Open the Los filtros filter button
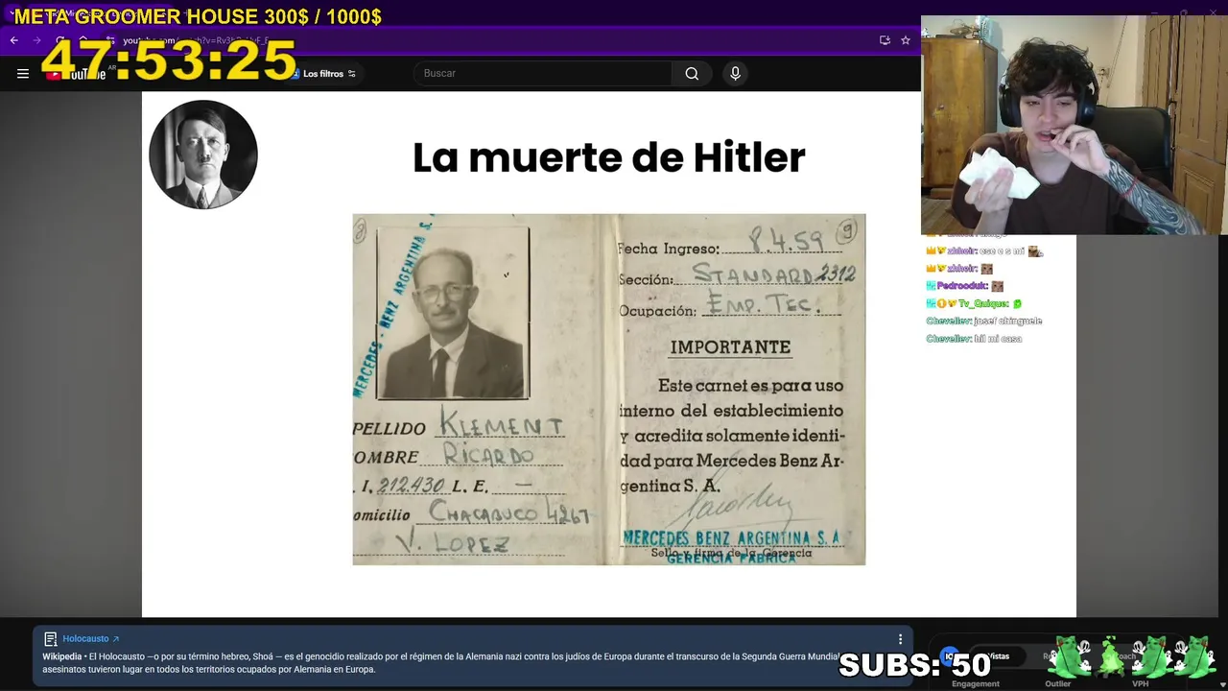Screen dimensions: 1228x691 click(323, 74)
